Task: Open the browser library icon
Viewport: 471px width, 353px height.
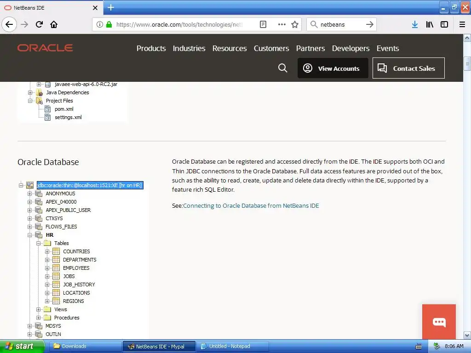Action: 430,24
